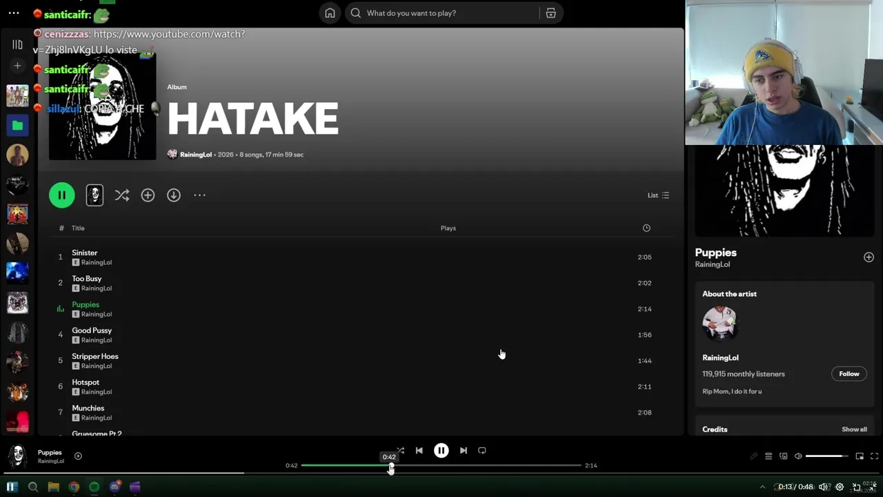
Task: Adjust the Spotify volume slider
Action: (x=827, y=456)
